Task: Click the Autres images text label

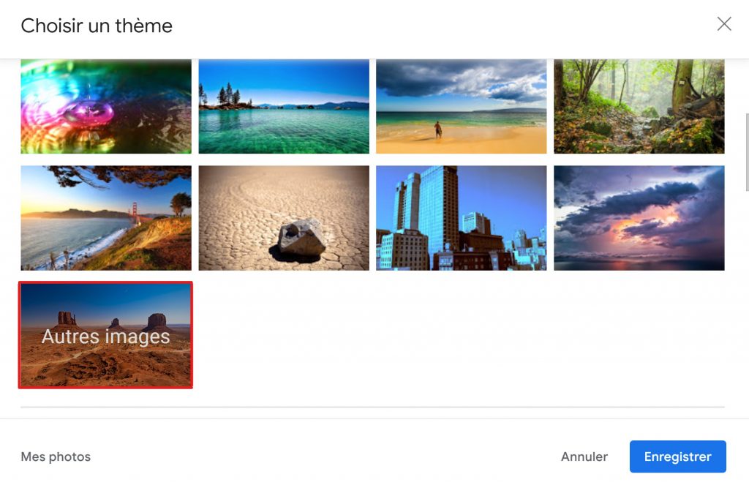Action: 105,337
